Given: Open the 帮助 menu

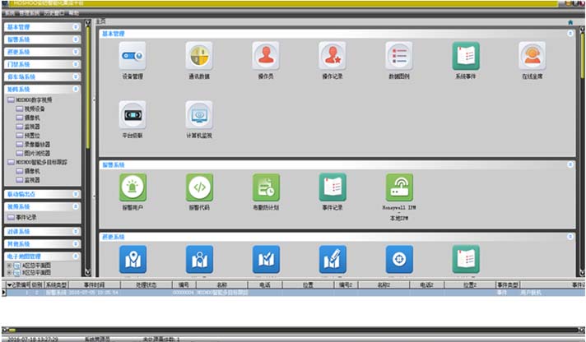Looking at the screenshot, I should point(74,14).
